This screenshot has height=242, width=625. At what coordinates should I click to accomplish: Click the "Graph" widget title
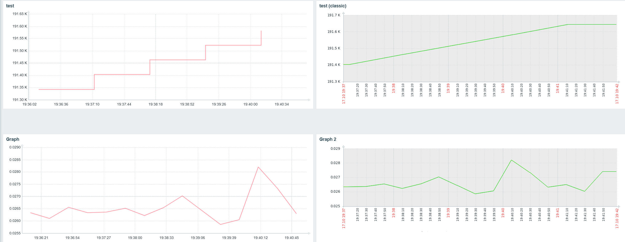tap(12, 139)
